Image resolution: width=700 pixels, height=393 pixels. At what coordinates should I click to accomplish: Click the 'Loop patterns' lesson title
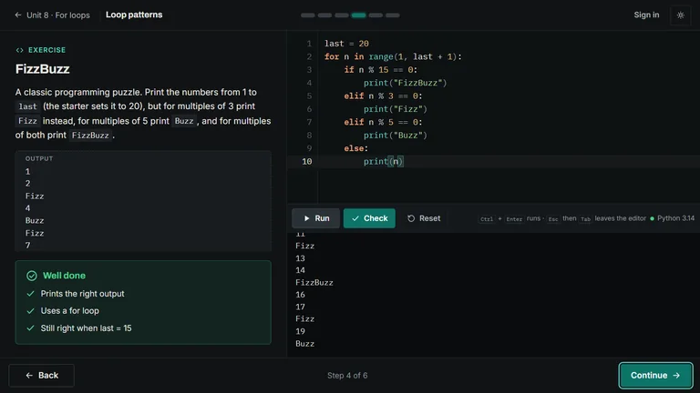point(134,15)
